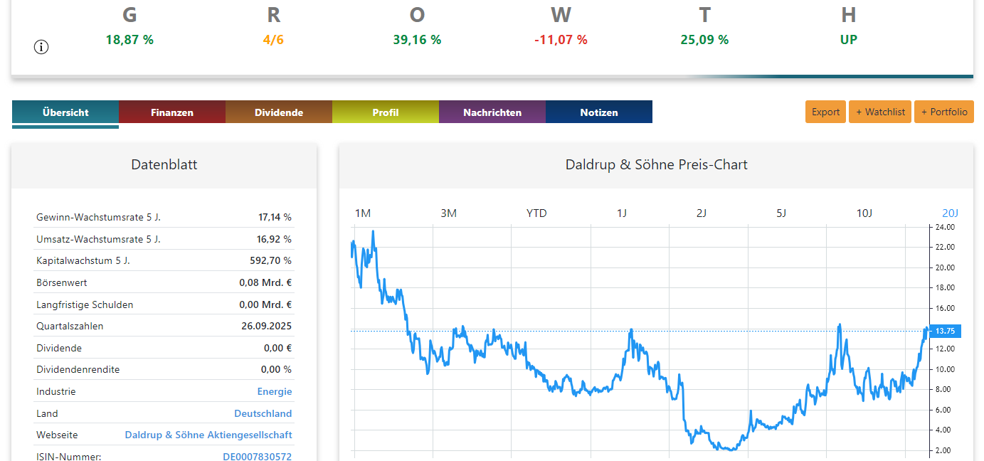
Task: Click the Langfristige Schulden row label
Action: [85, 305]
